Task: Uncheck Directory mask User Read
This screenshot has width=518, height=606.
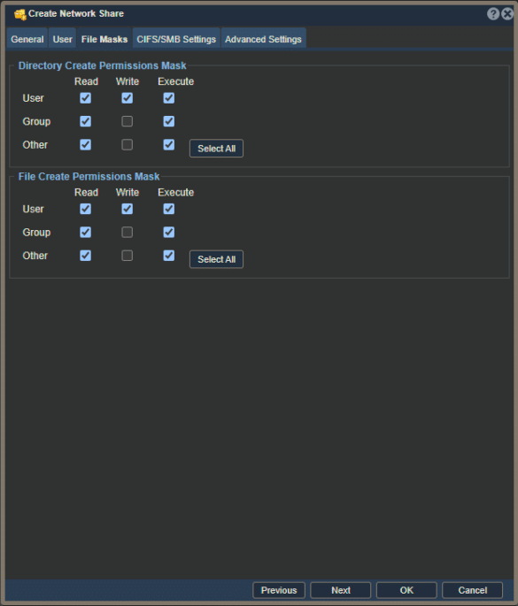Action: (x=86, y=98)
